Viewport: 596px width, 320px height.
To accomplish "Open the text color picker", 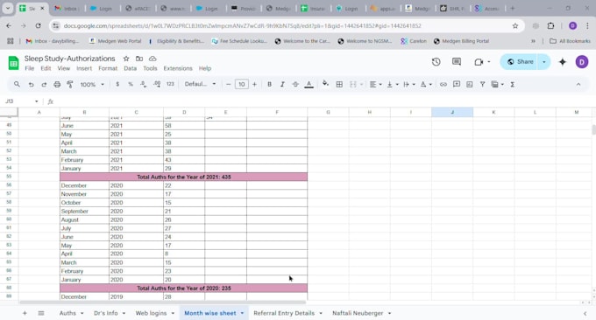I will 309,84.
